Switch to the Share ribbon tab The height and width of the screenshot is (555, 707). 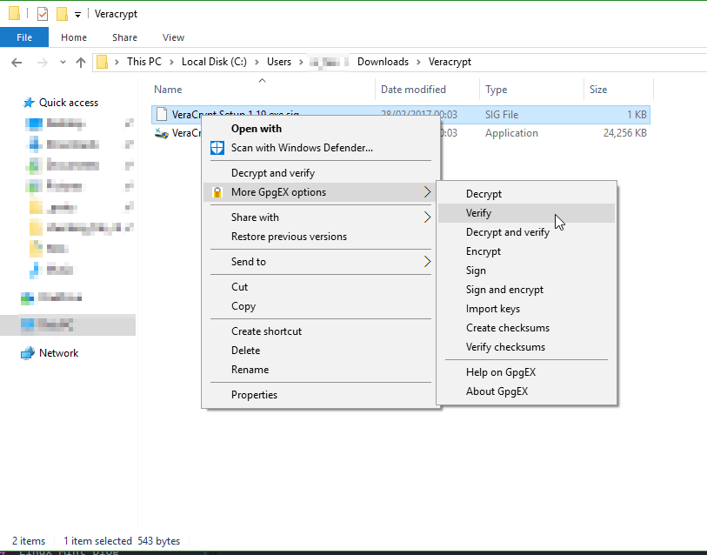[x=124, y=37]
